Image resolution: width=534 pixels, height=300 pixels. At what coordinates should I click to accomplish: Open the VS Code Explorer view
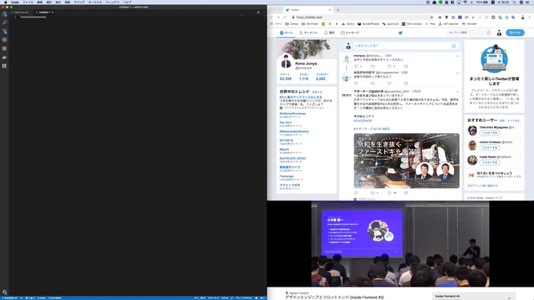click(x=5, y=14)
